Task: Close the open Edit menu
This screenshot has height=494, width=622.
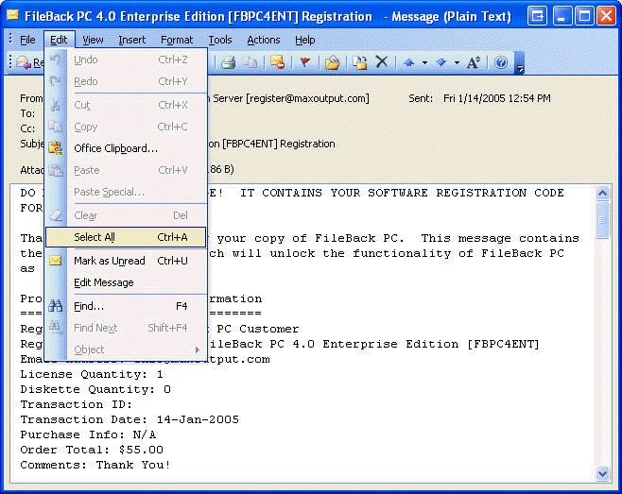Action: click(59, 40)
